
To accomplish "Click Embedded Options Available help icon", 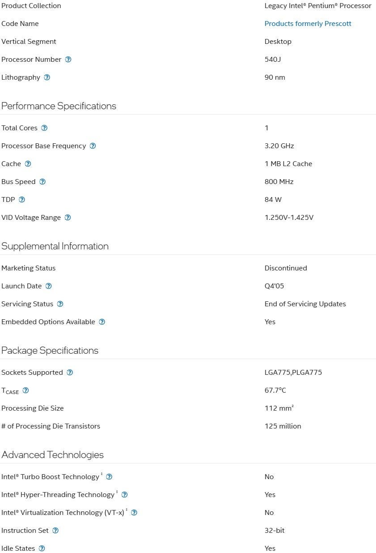I will (102, 322).
